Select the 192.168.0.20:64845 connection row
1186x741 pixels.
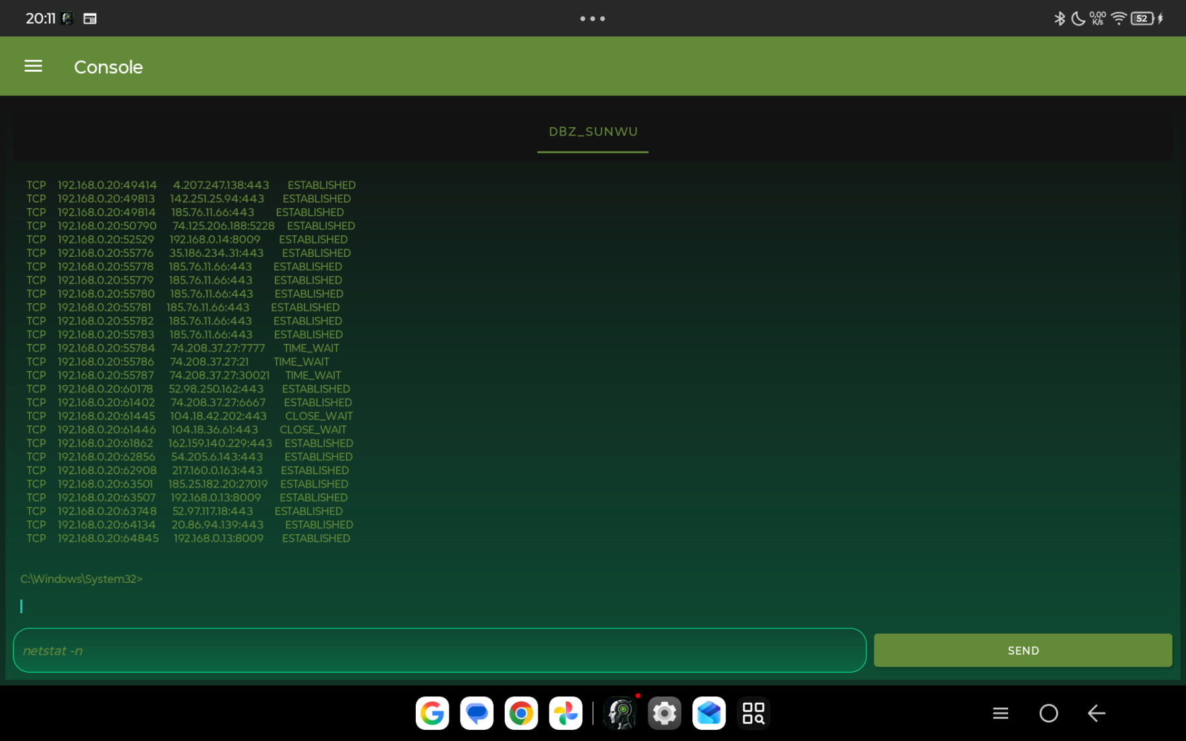point(188,538)
